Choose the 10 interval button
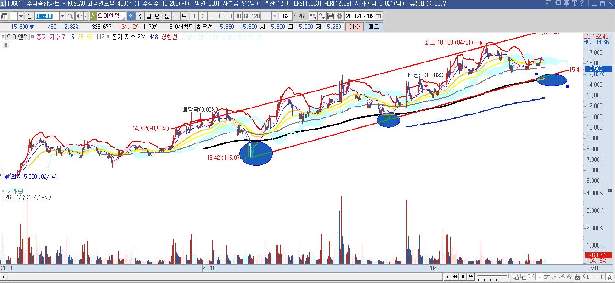 click(x=220, y=16)
